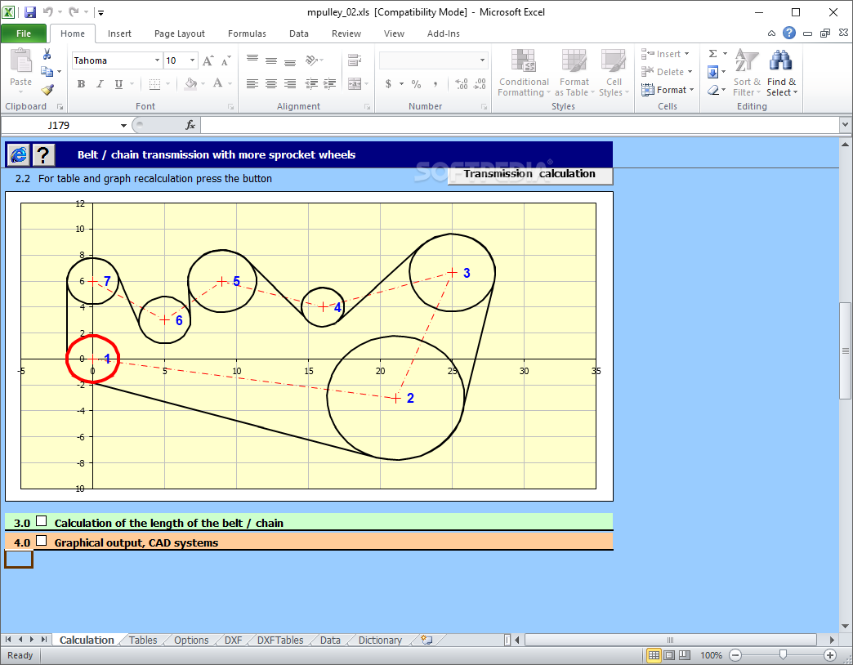The height and width of the screenshot is (665, 853).
Task: Toggle underline formatting
Action: (x=118, y=83)
